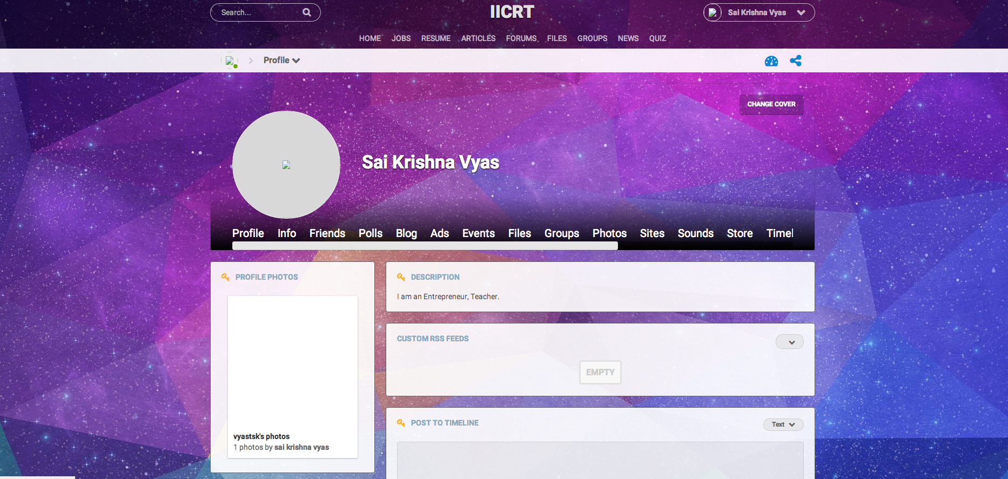
Task: Open the Sai Krishna Vyas account dropdown
Action: tap(759, 12)
